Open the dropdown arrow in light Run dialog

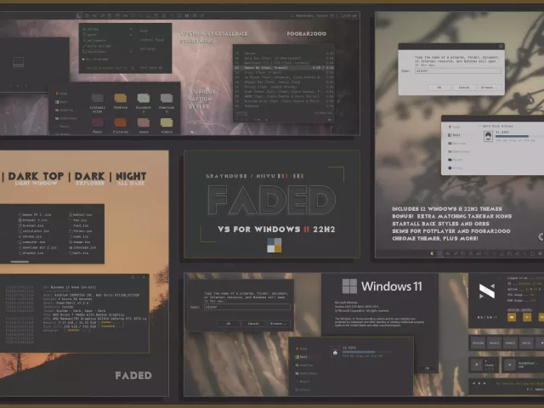click(x=499, y=71)
